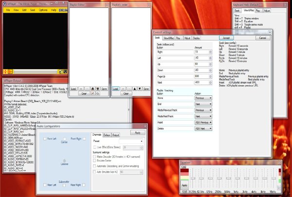292x197 pixels.
Task: Open the Delete action dropdown (ASX Next)
Action: click(203, 128)
